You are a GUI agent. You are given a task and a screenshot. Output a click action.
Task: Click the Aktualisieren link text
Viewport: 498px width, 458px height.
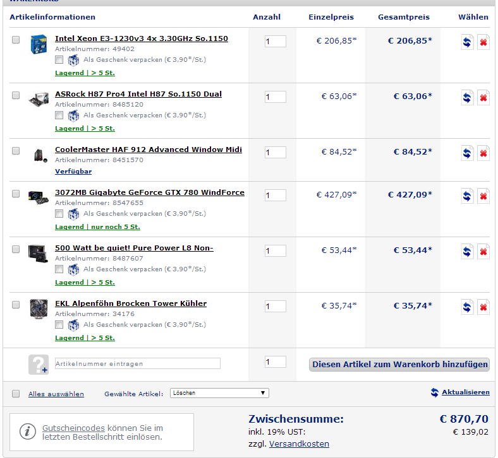coord(466,392)
